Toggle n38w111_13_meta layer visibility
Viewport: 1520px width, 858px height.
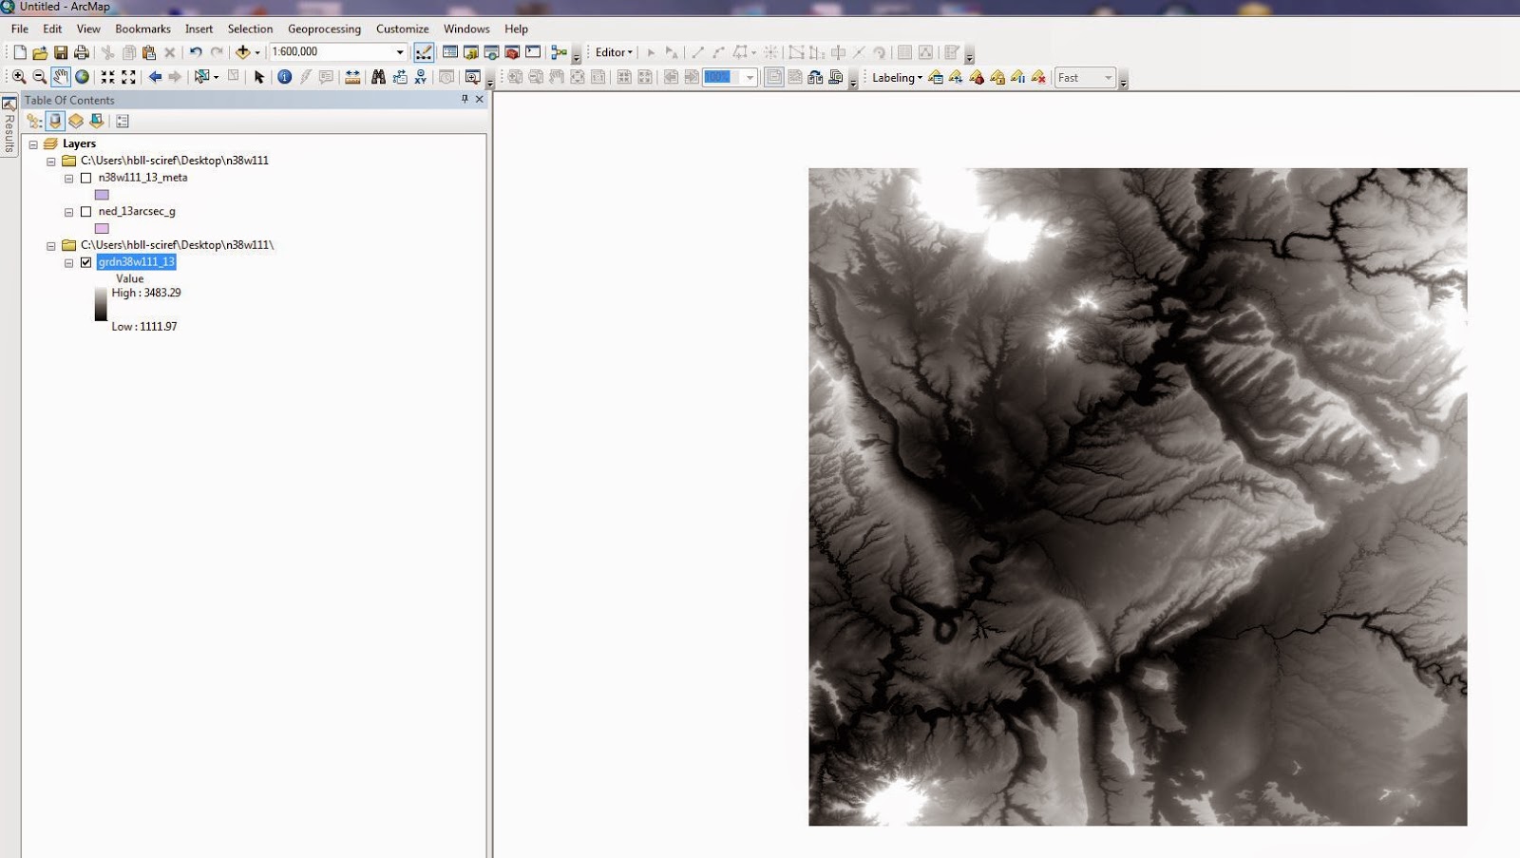click(86, 178)
